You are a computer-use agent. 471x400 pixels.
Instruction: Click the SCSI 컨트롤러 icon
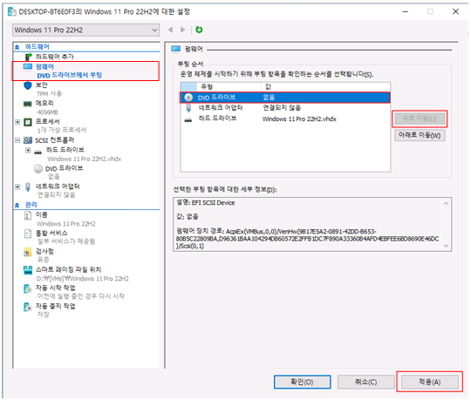28,140
